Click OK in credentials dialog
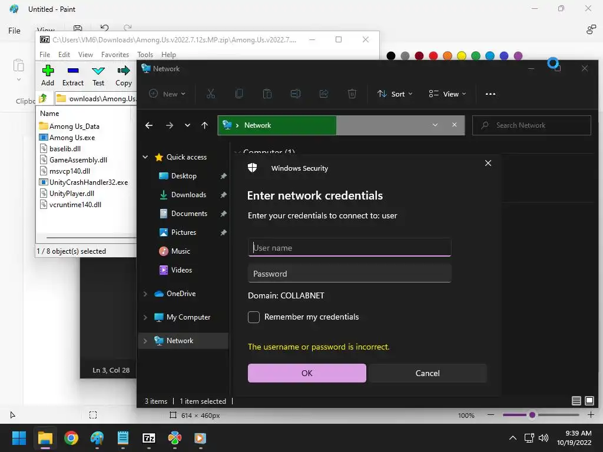The image size is (603, 452). point(307,373)
